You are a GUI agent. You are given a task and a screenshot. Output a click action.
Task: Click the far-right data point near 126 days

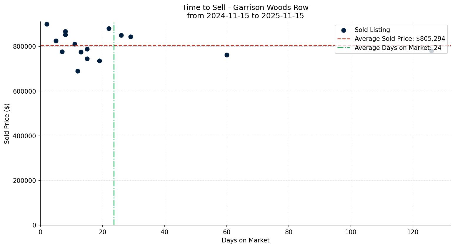[x=431, y=51]
